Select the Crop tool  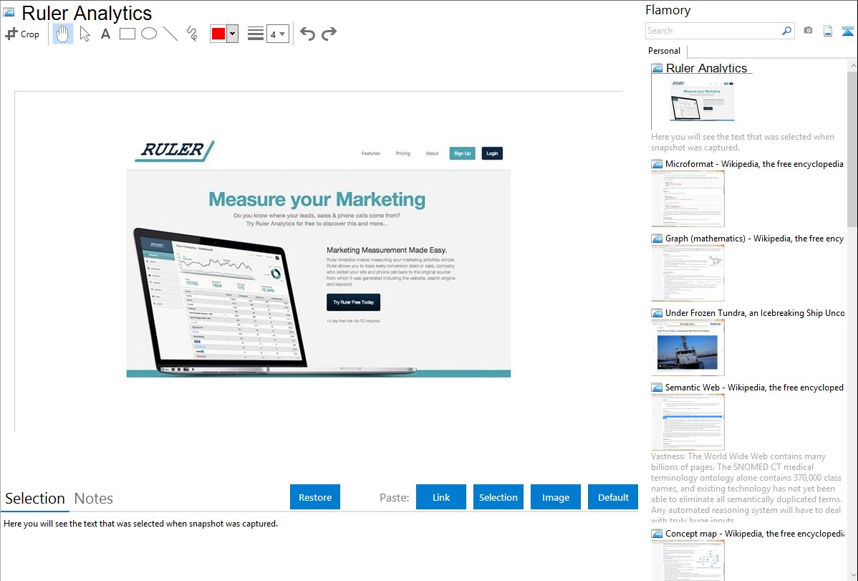point(22,34)
